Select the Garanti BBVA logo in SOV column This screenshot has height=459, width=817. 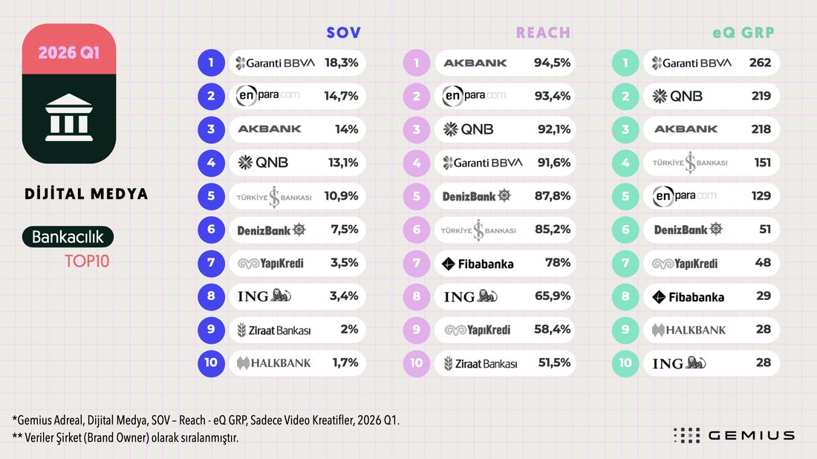coord(275,63)
